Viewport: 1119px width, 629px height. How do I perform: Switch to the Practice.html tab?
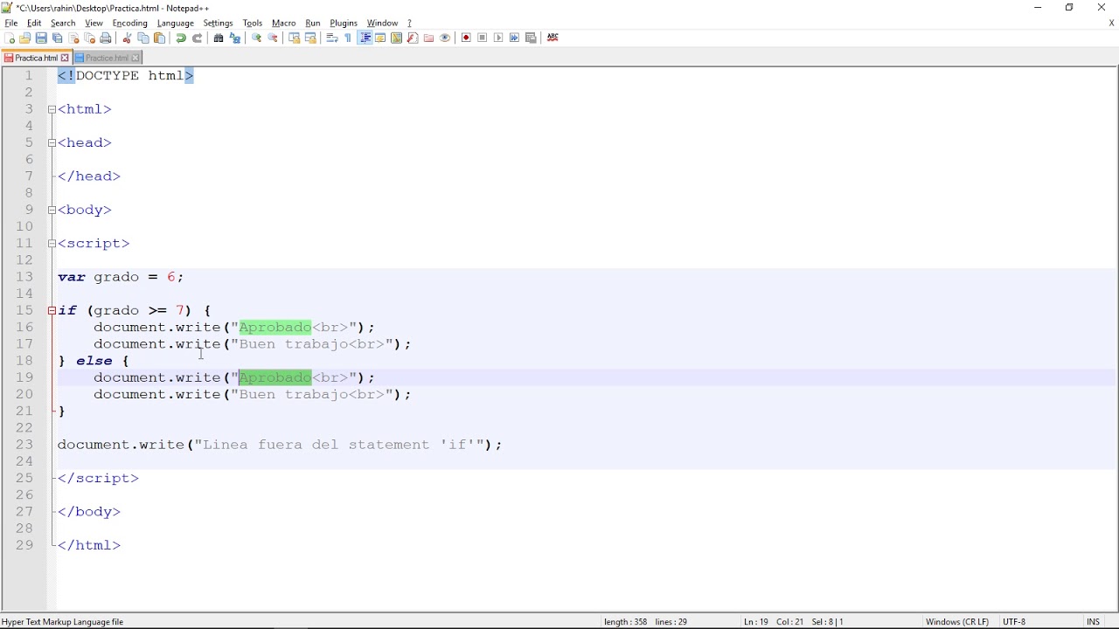tap(107, 58)
